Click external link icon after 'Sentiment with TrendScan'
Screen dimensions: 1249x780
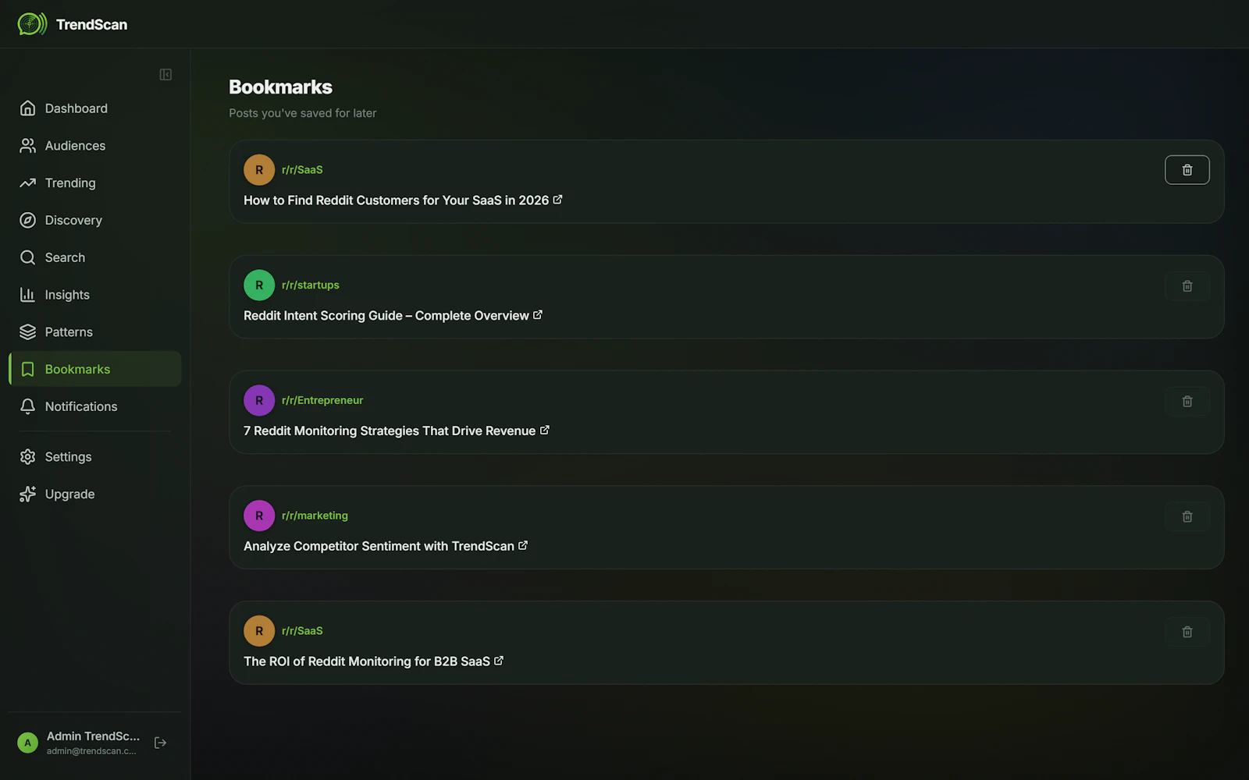pos(523,545)
